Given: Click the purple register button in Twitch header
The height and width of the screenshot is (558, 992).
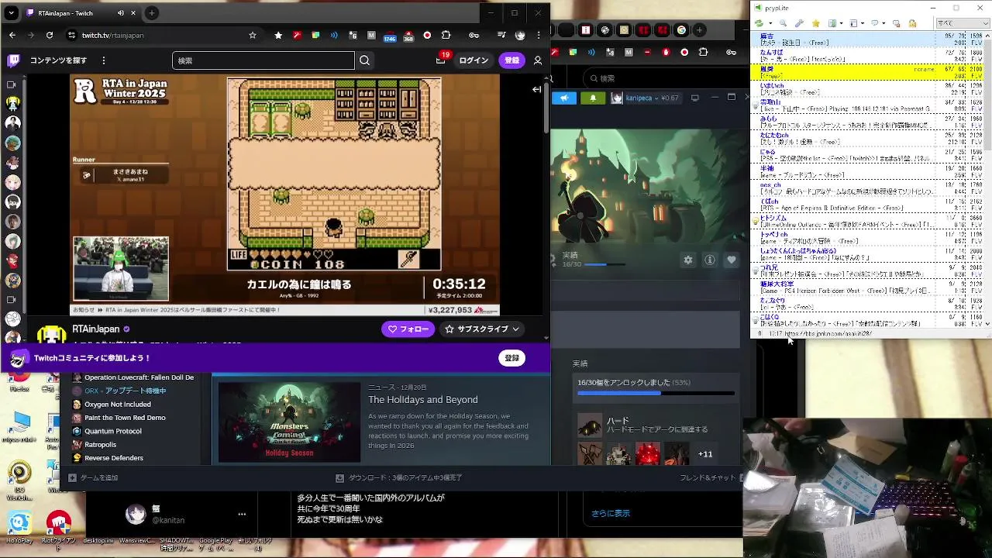Looking at the screenshot, I should (x=512, y=60).
